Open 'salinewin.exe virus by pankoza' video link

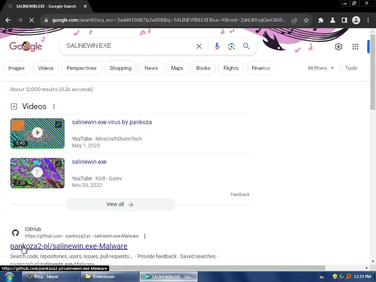click(112, 122)
